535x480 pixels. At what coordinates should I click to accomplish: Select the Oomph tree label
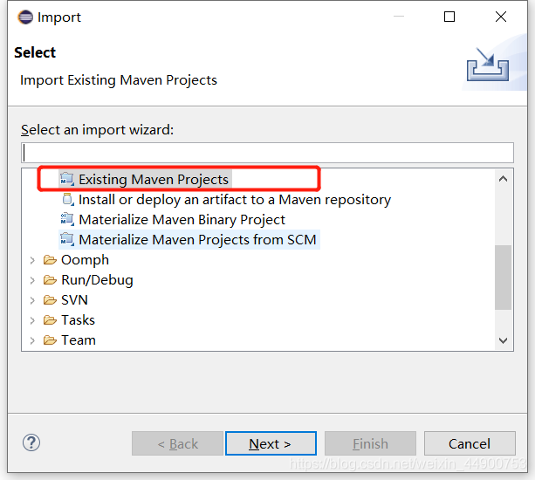[85, 260]
